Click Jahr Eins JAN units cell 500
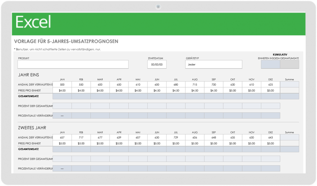317x186 pixels. (x=62, y=84)
